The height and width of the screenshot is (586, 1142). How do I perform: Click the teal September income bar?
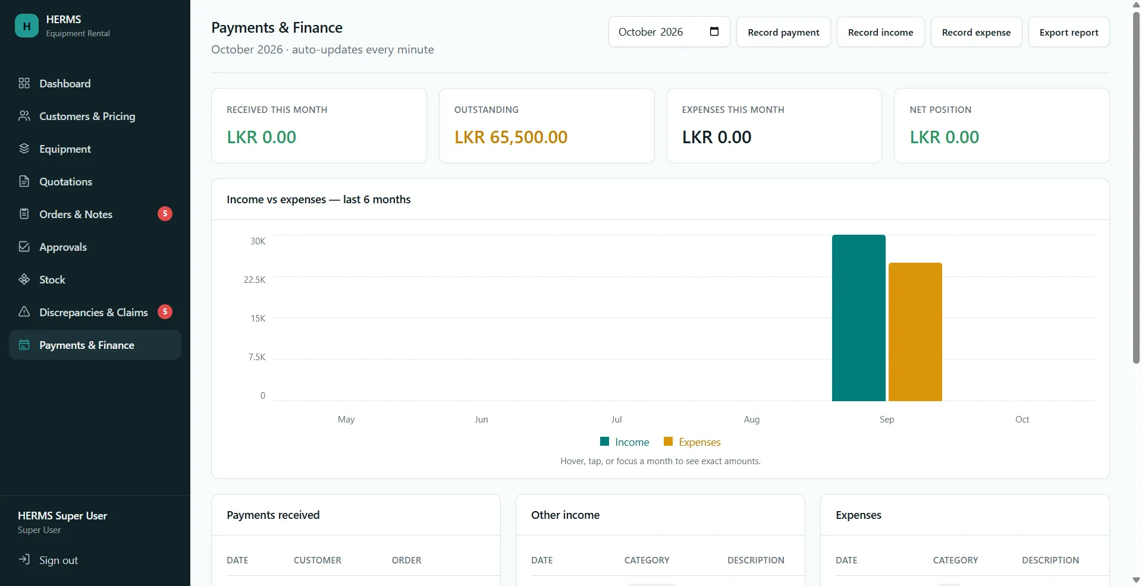[859, 318]
